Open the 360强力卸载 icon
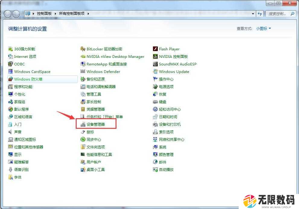Screen dimensions: 299x209 pyautogui.click(x=11, y=49)
